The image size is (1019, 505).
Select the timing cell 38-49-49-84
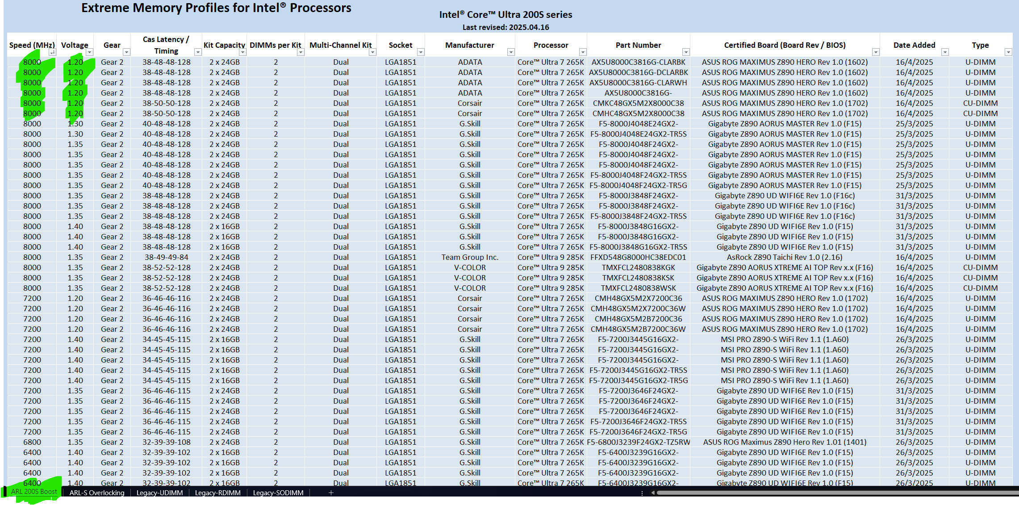pyautogui.click(x=166, y=257)
